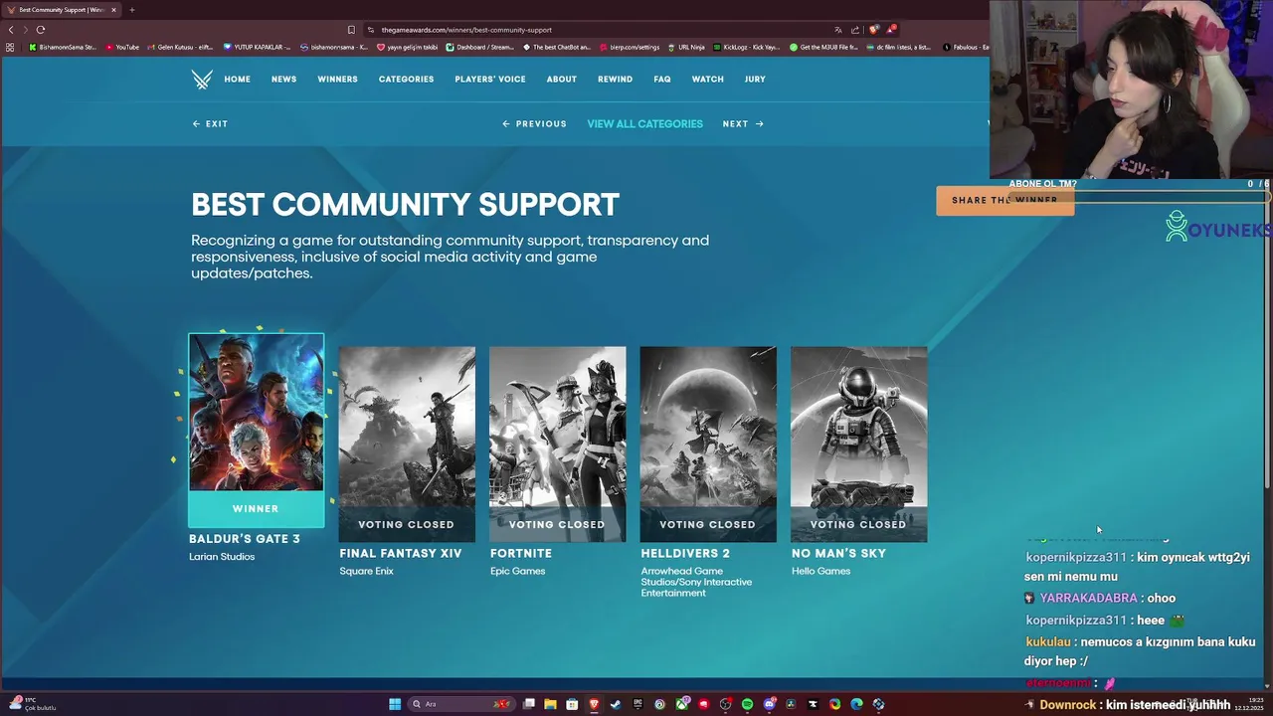
Task: Click the browser back arrow
Action: pos(11,30)
